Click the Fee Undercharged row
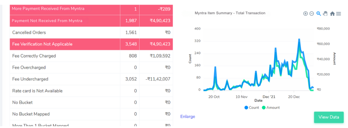The image size is (348, 128). pyautogui.click(x=91, y=79)
